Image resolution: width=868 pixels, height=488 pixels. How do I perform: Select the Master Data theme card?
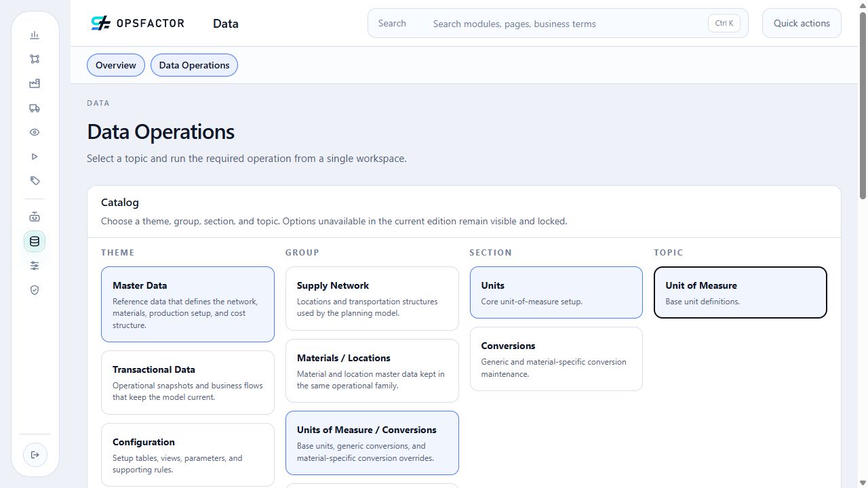tap(188, 304)
